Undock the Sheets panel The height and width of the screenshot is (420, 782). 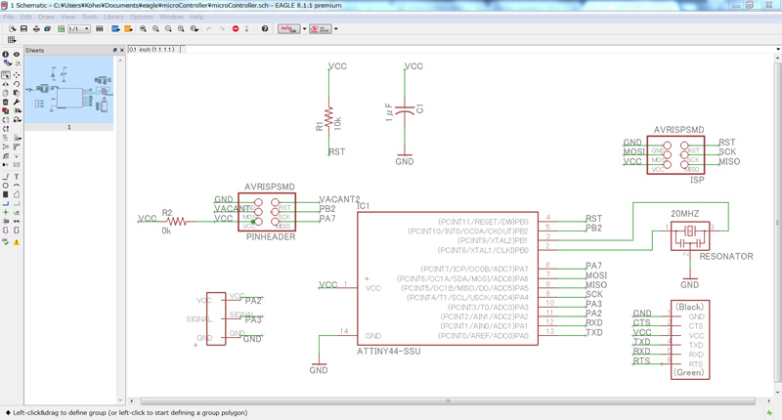pyautogui.click(x=114, y=51)
